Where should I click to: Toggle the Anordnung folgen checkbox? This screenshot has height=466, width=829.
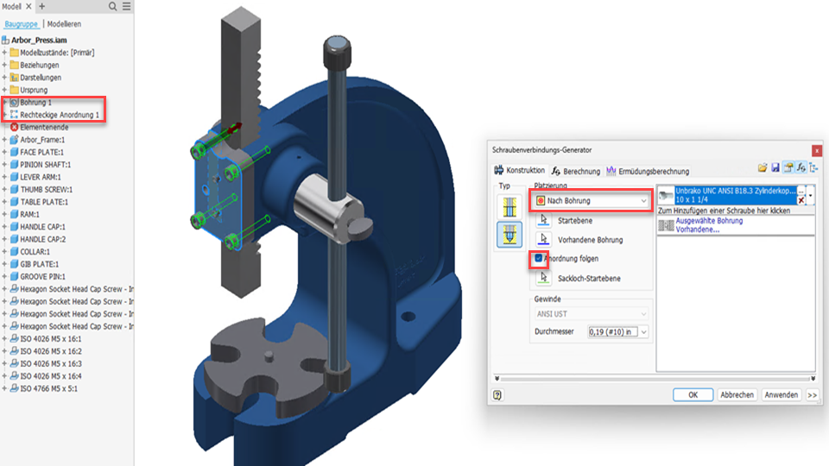click(538, 258)
